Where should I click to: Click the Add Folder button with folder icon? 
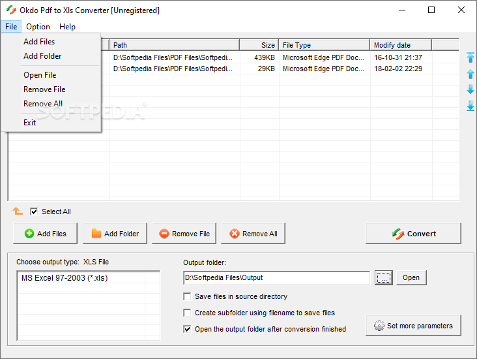point(115,234)
